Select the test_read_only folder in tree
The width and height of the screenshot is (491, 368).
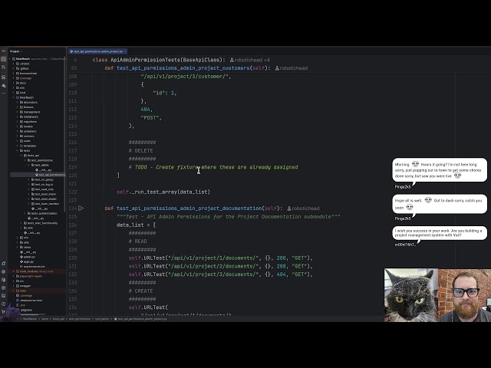pos(42,189)
